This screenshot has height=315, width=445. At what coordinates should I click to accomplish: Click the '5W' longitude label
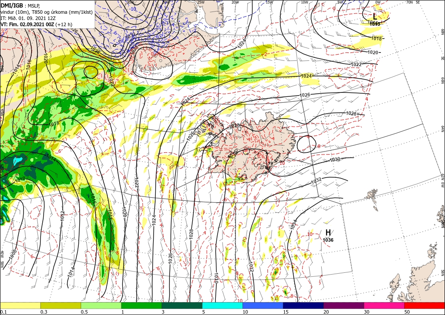[x=340, y=2]
